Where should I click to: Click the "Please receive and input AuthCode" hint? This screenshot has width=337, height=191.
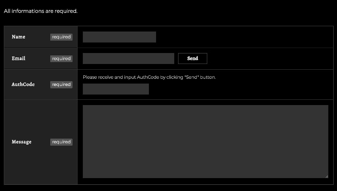(149, 77)
